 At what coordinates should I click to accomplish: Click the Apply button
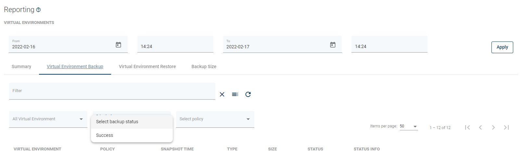pos(502,47)
